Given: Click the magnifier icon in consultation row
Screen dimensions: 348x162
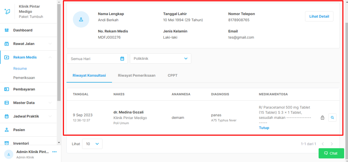Looking at the screenshot, I should tap(332, 117).
